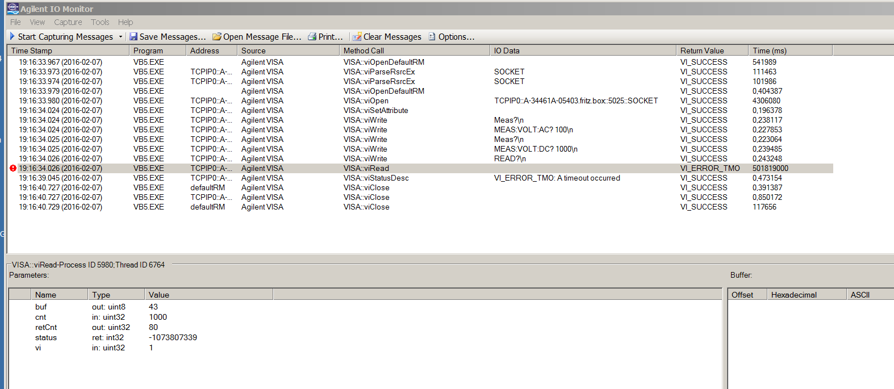Click the TCPIP0::A-34461A-05403.fritz.box::5025::SOCKET cell
Screen dimensions: 894x389
[x=576, y=101]
